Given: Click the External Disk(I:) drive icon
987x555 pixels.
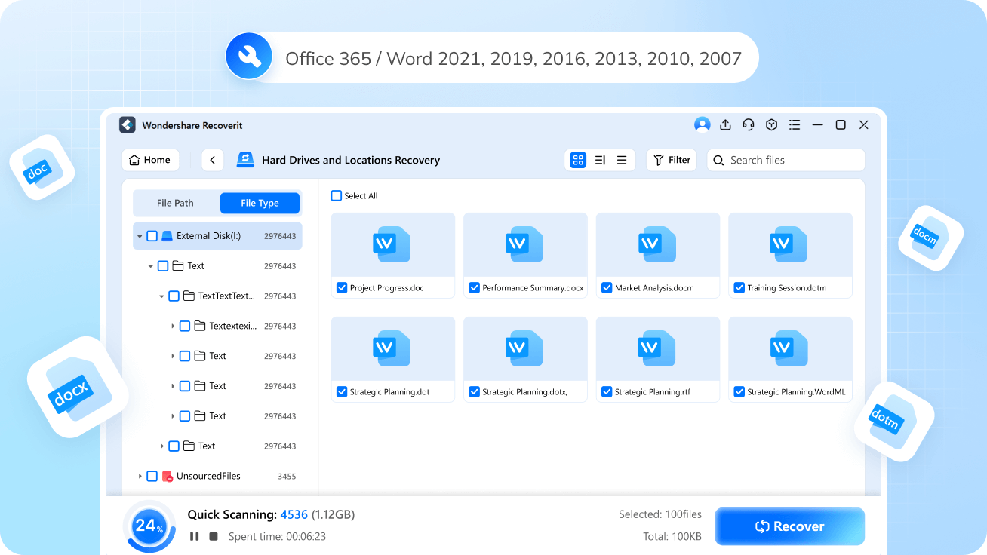Looking at the screenshot, I should (168, 236).
